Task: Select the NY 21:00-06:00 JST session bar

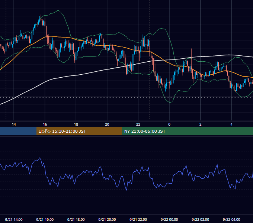Action: (x=187, y=131)
